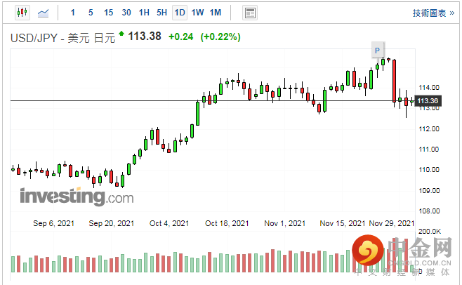Select the 1H hourly timeframe
Viewport: 462px width, 285px height.
tap(144, 13)
